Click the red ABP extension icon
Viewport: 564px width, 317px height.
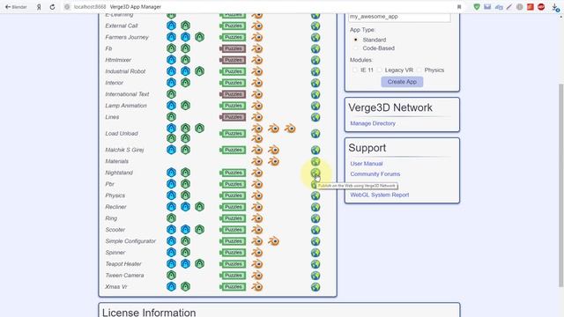541,7
